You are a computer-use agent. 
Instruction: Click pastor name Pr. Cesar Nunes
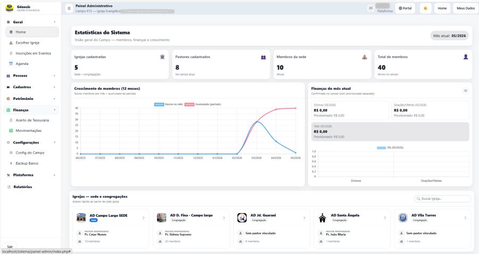click(95, 234)
